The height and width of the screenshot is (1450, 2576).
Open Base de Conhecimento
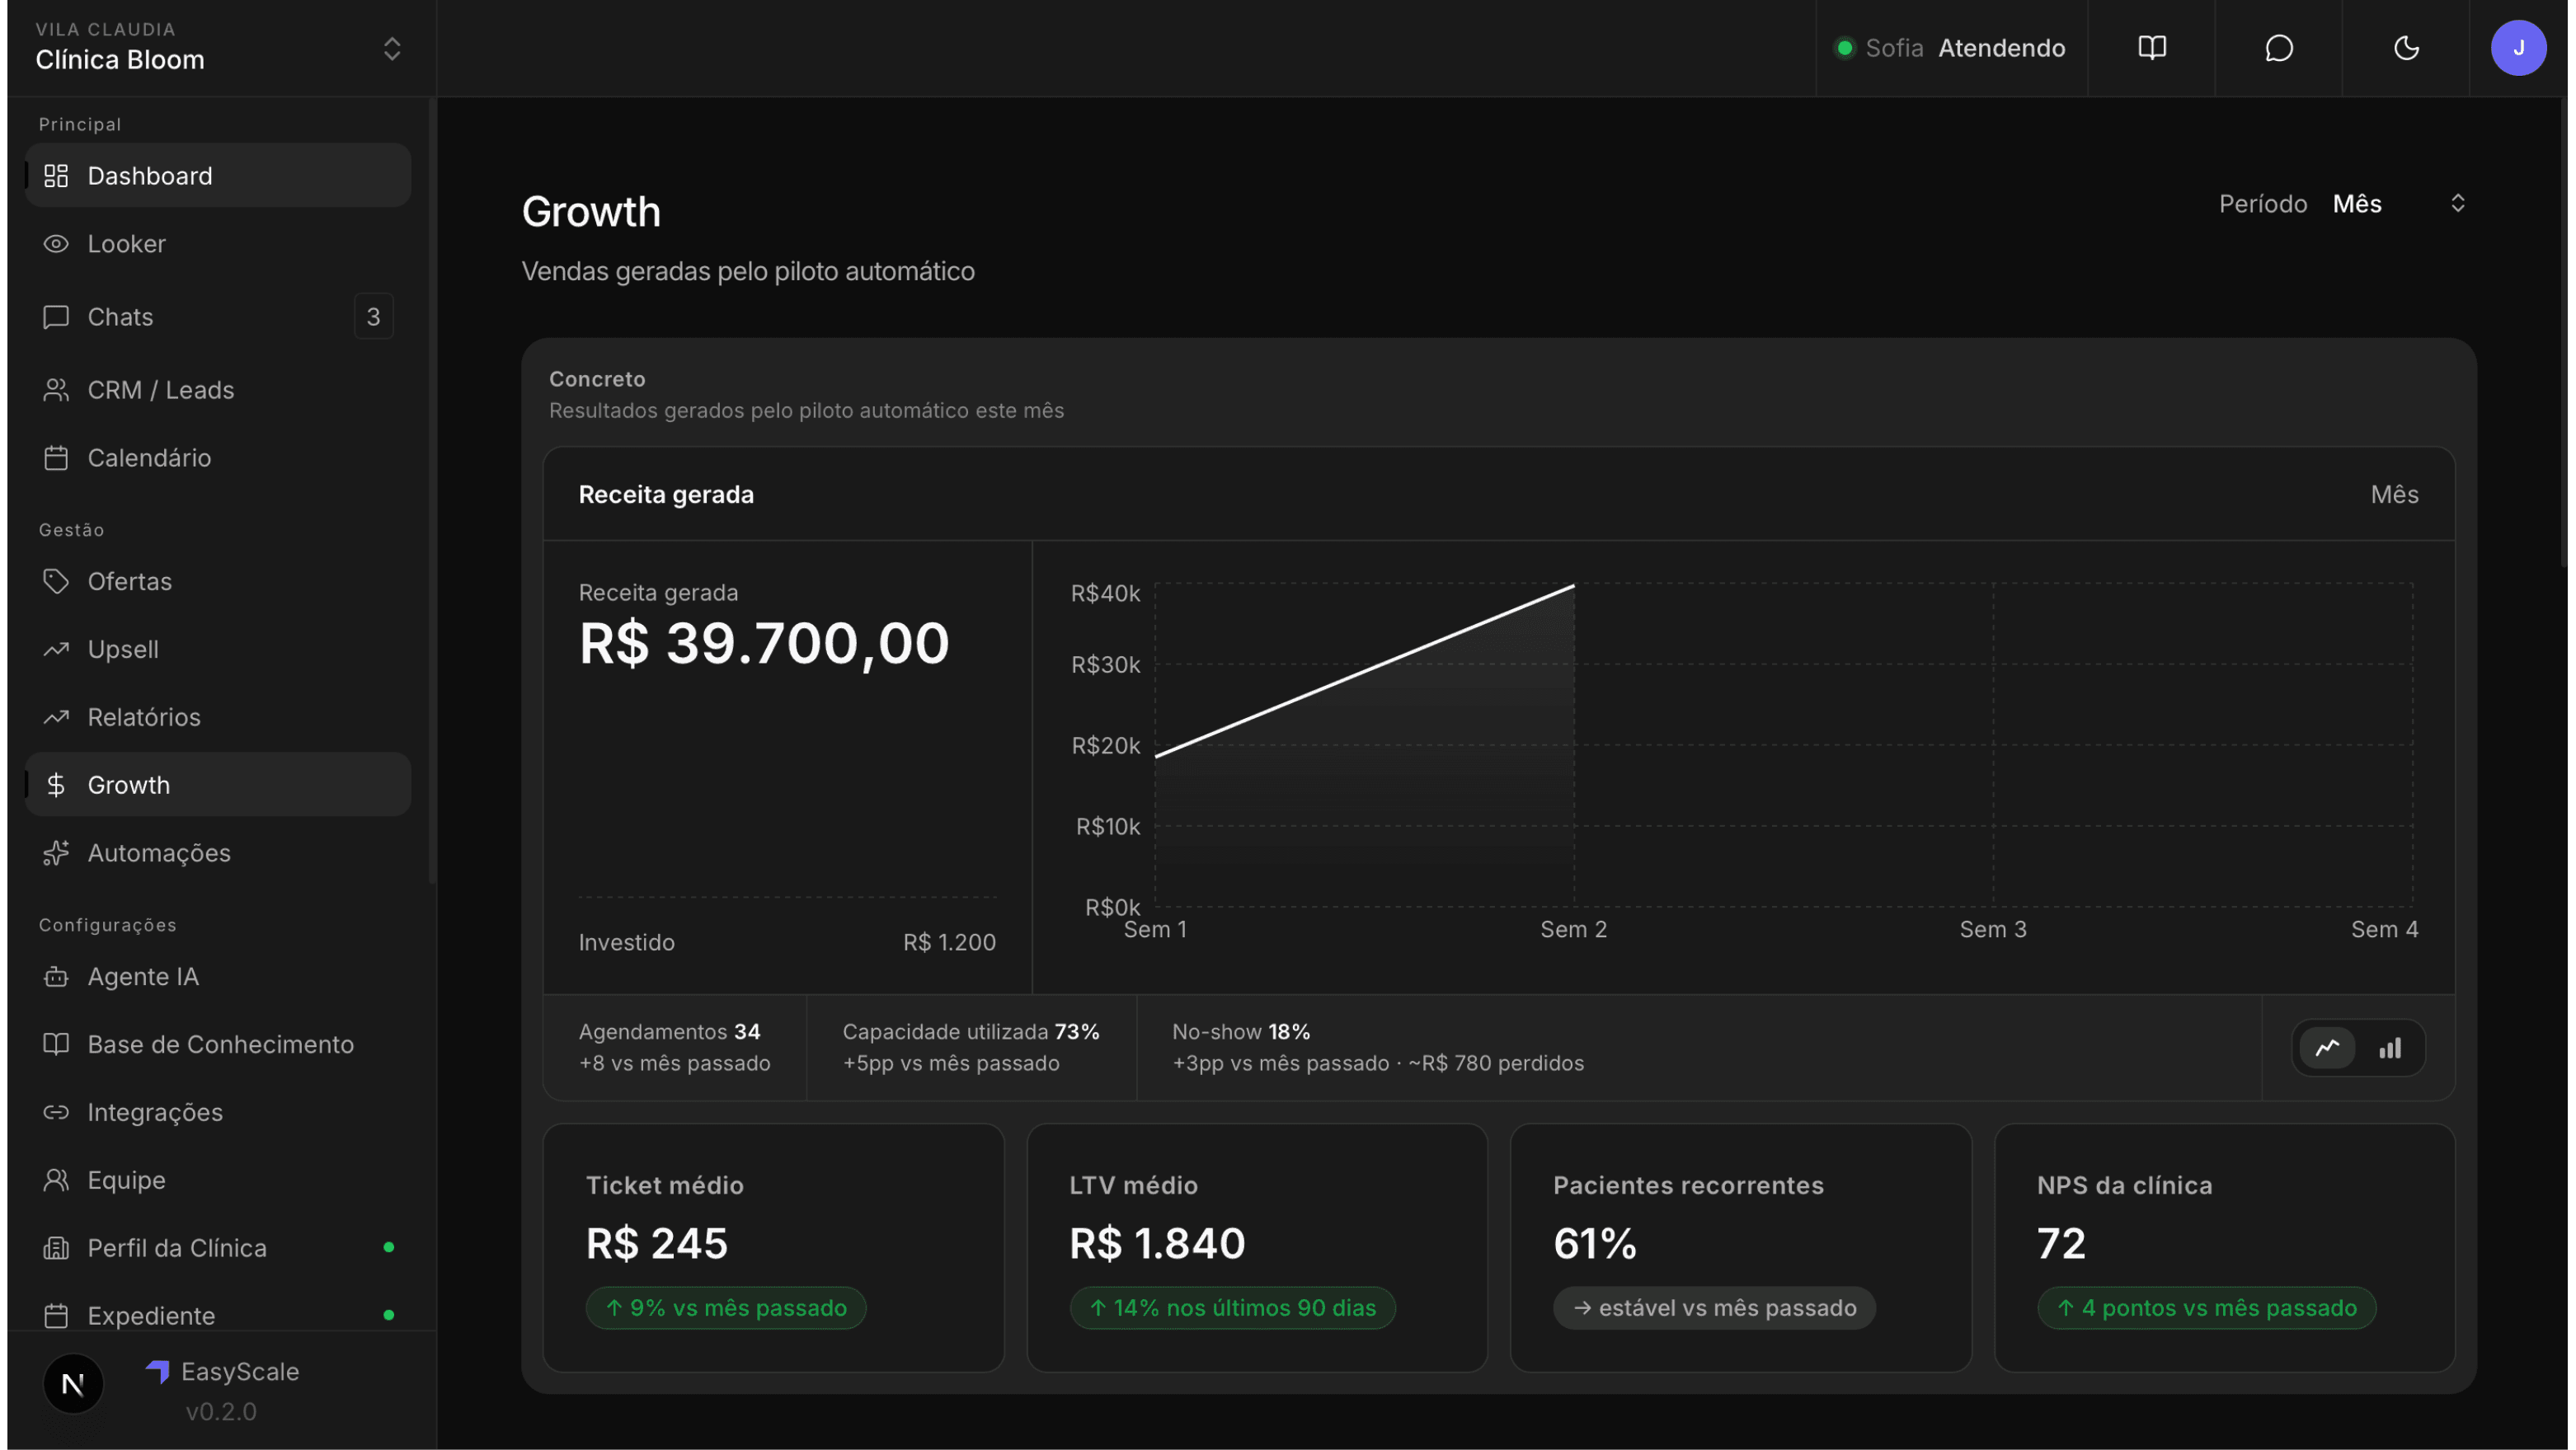[218, 1045]
